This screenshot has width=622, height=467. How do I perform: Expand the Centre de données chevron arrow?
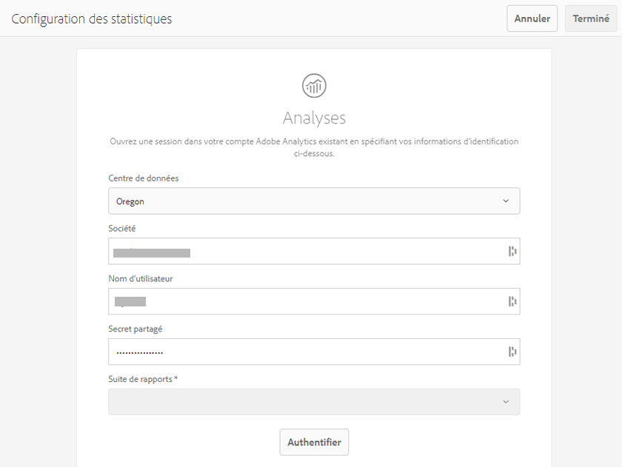pos(506,201)
